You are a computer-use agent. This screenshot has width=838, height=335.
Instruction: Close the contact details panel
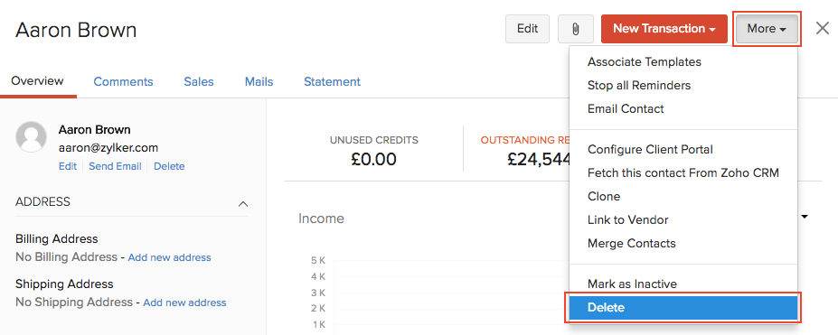pyautogui.click(x=823, y=28)
